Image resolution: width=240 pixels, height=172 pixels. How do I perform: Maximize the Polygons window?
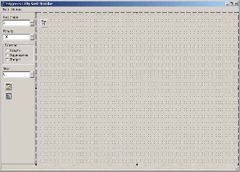click(232, 4)
